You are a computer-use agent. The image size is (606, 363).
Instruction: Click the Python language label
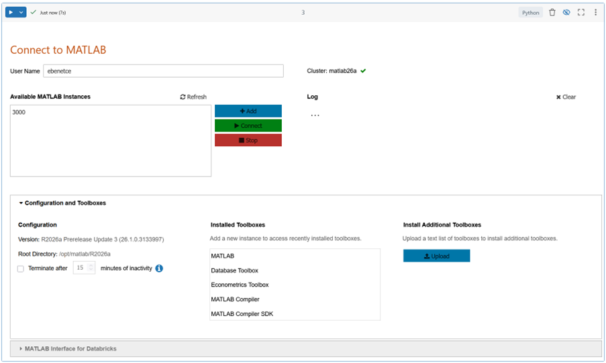click(x=530, y=13)
